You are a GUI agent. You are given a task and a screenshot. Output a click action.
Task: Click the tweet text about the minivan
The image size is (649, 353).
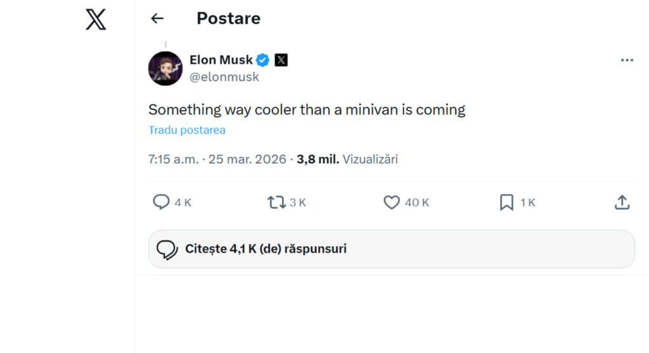pos(307,109)
